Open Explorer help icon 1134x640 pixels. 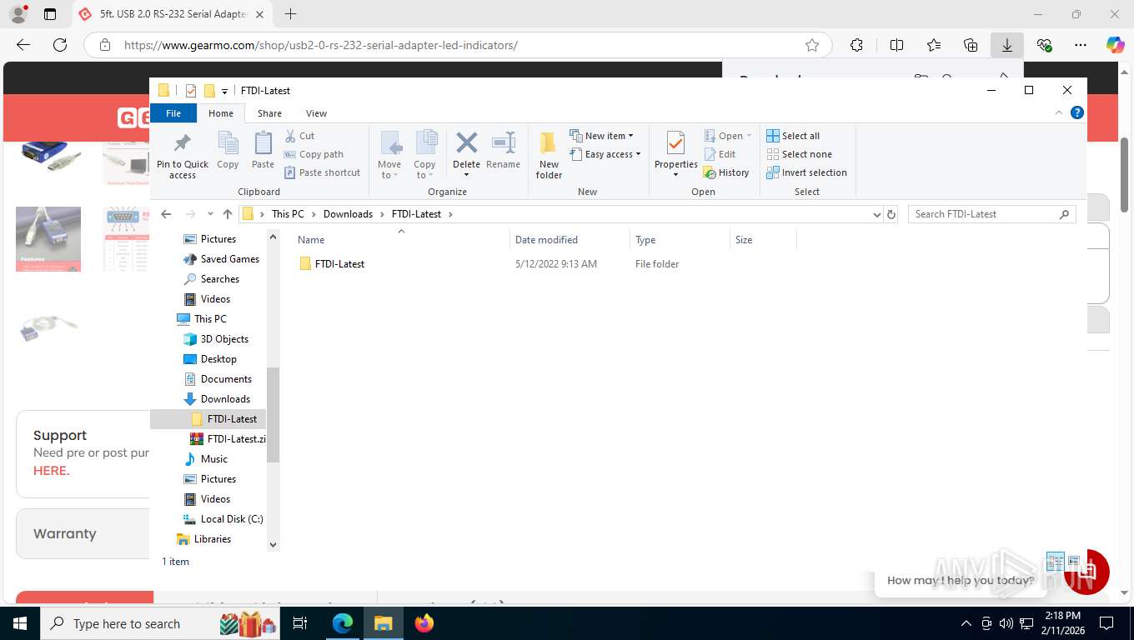pos(1077,112)
